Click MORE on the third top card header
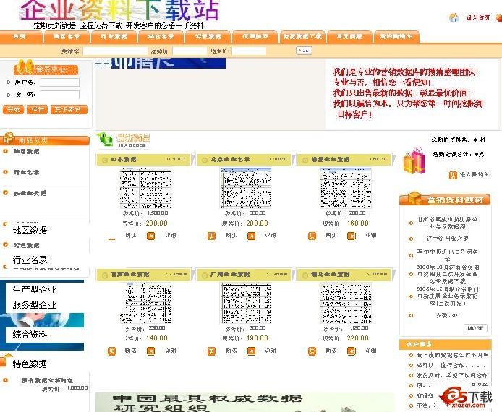 click(378, 159)
